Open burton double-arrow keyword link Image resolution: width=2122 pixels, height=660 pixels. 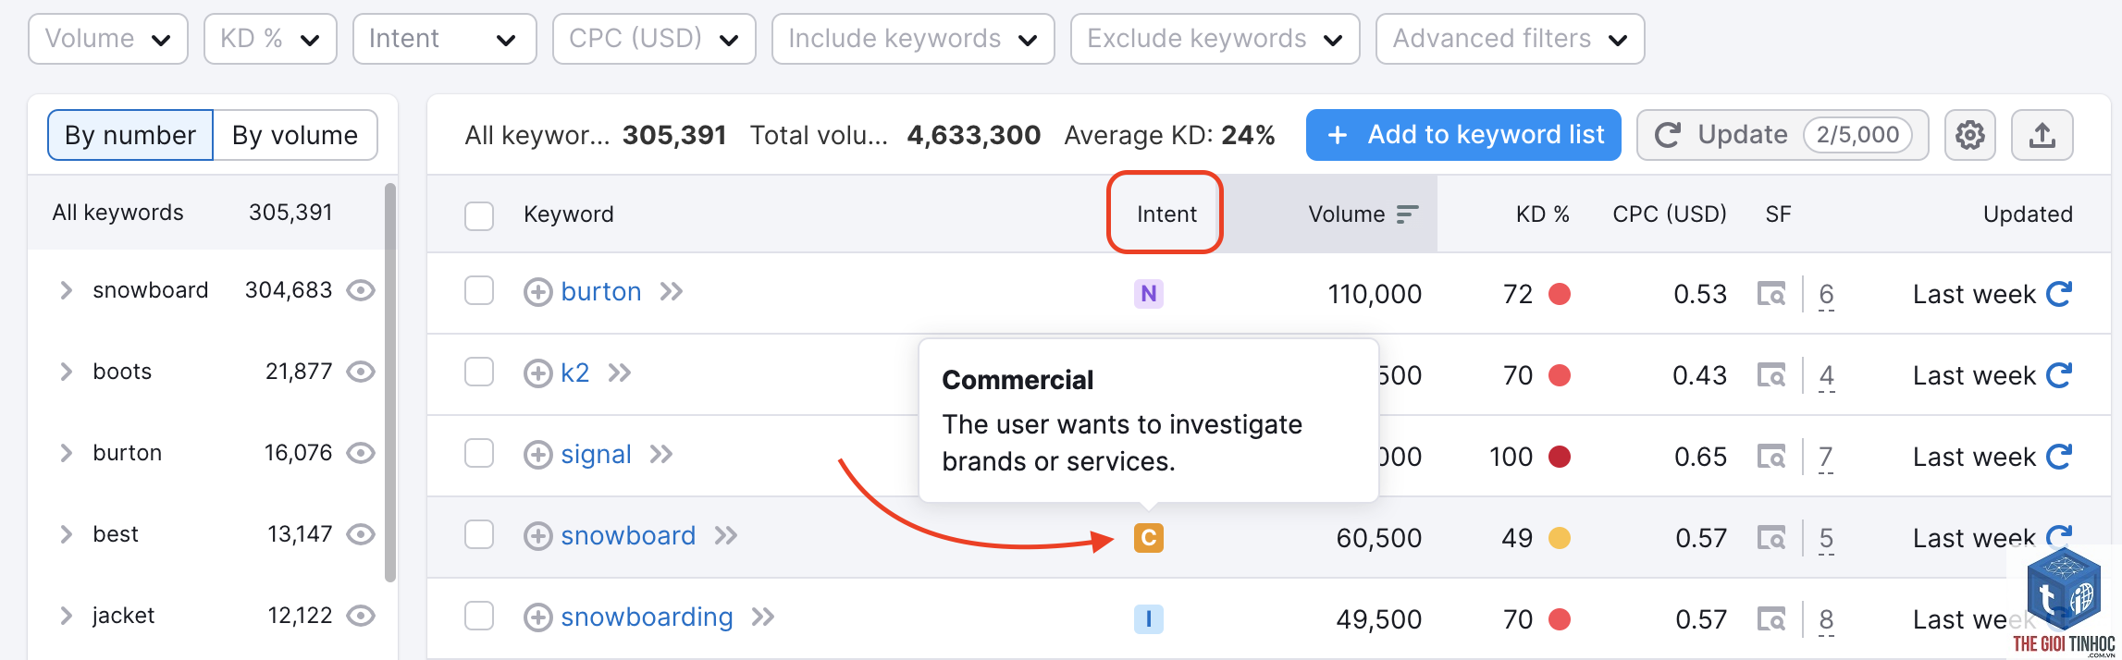click(672, 292)
